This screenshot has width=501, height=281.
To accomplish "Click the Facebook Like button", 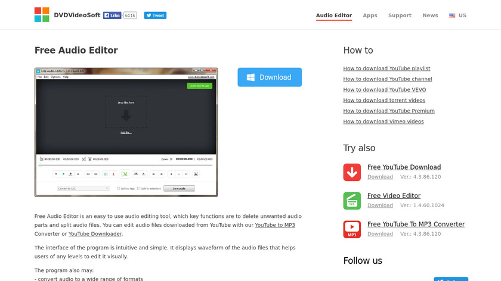I will pos(112,15).
